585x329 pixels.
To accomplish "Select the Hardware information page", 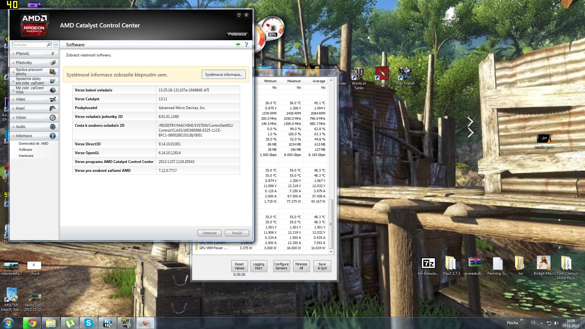I will 26,156.
